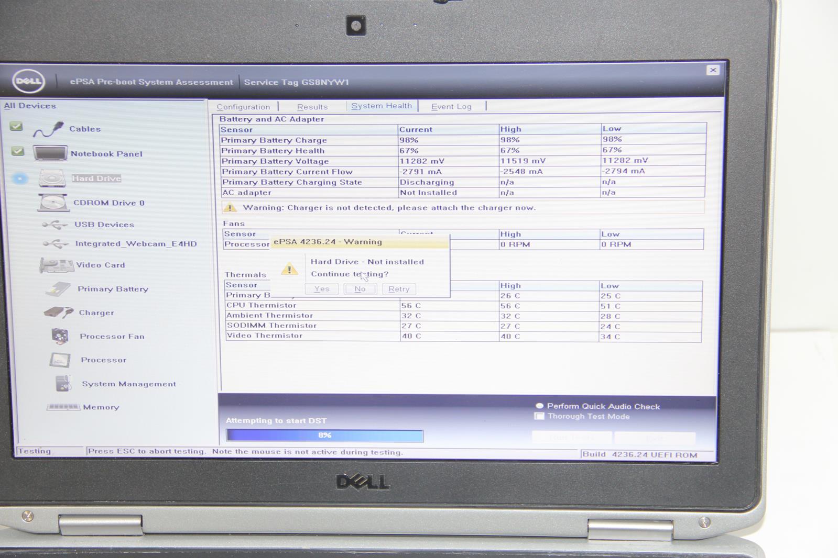Click the USB Devices symbol icon
Image resolution: width=838 pixels, height=558 pixels.
[55, 225]
